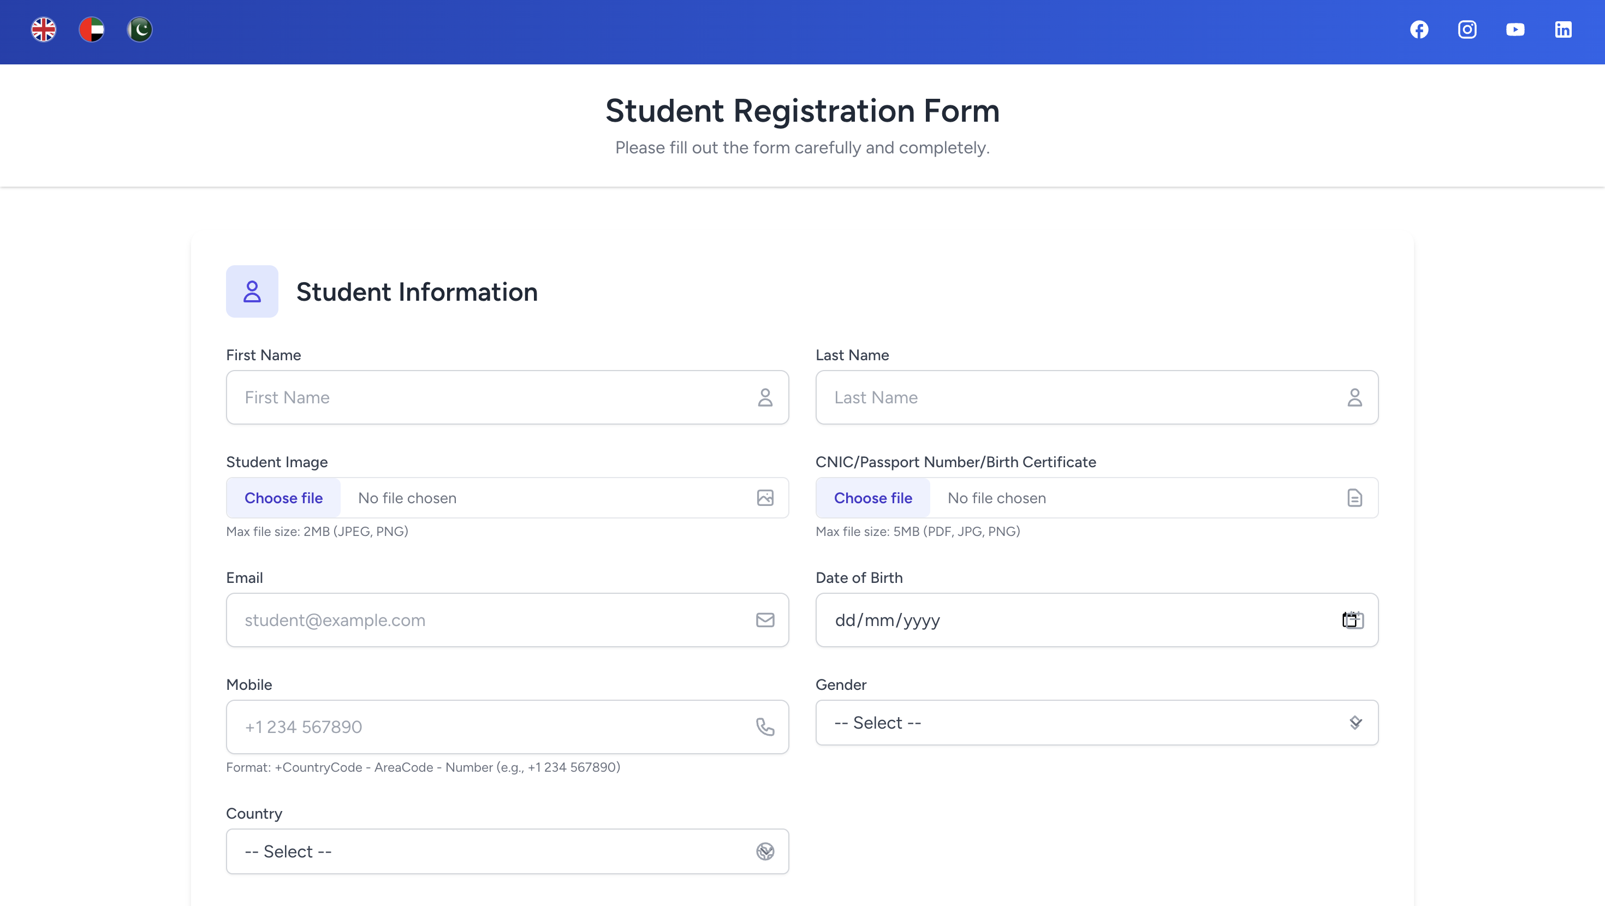Open the LinkedIn page icon
The width and height of the screenshot is (1605, 906).
pos(1564,29)
